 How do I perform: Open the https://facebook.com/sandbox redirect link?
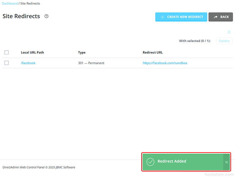(165, 63)
